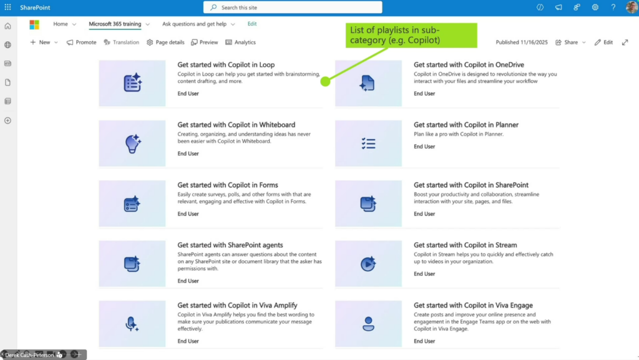Open the globe icon in the left sidebar
This screenshot has width=639, height=360.
pos(7,45)
